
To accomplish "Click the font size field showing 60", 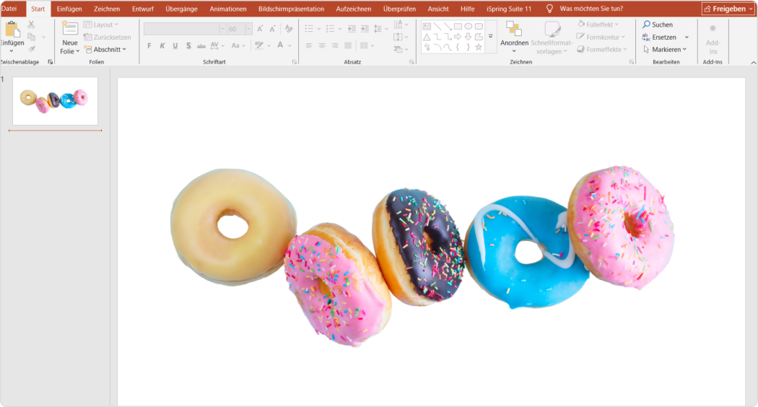I will pos(236,29).
